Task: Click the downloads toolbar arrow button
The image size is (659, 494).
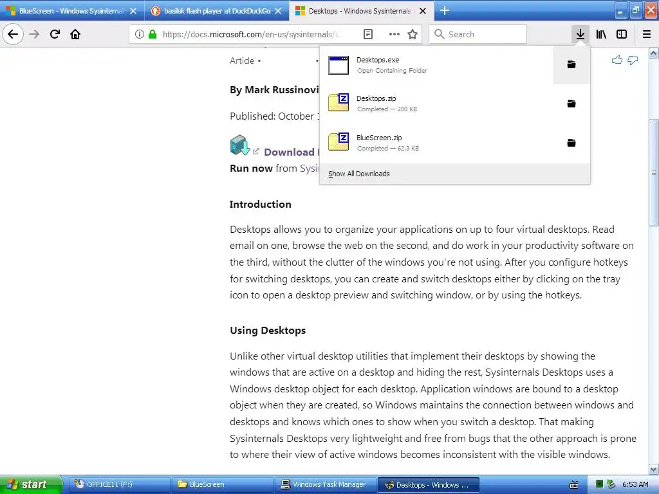Action: click(x=580, y=34)
